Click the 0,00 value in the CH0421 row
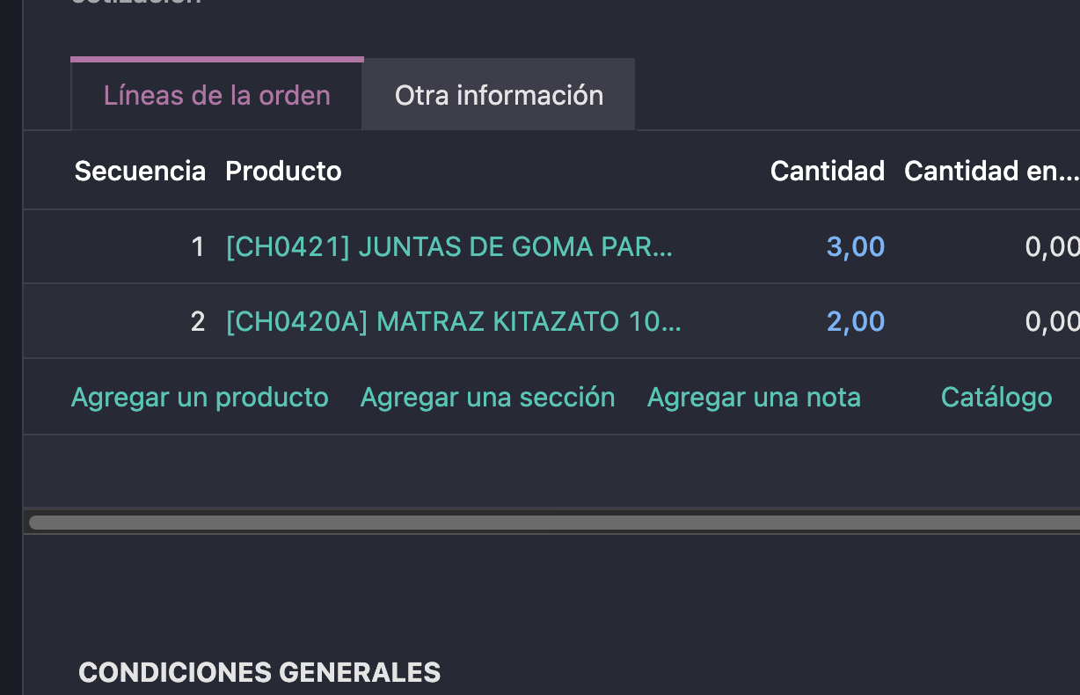Image resolution: width=1080 pixels, height=695 pixels. pyautogui.click(x=1051, y=247)
